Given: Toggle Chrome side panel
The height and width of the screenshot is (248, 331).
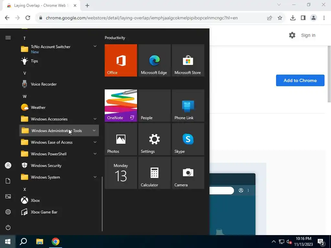Looking at the screenshot, I should click(x=303, y=18).
